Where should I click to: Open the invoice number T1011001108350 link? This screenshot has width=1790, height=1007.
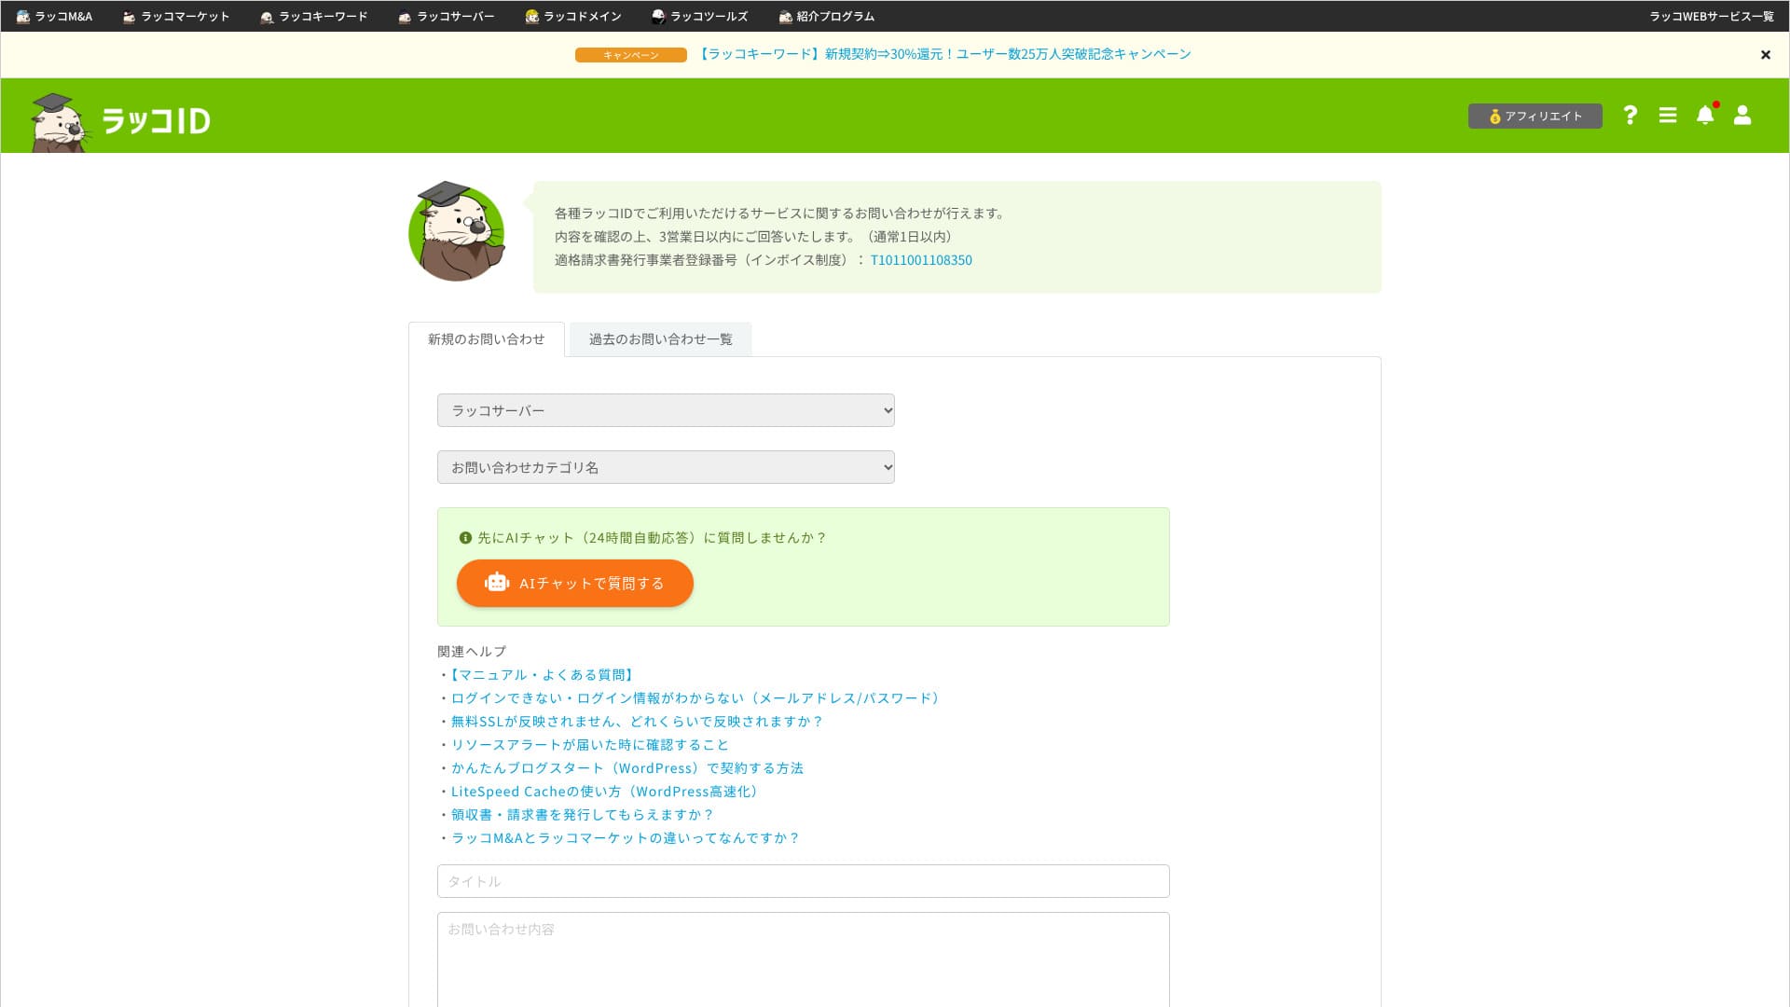(x=921, y=260)
